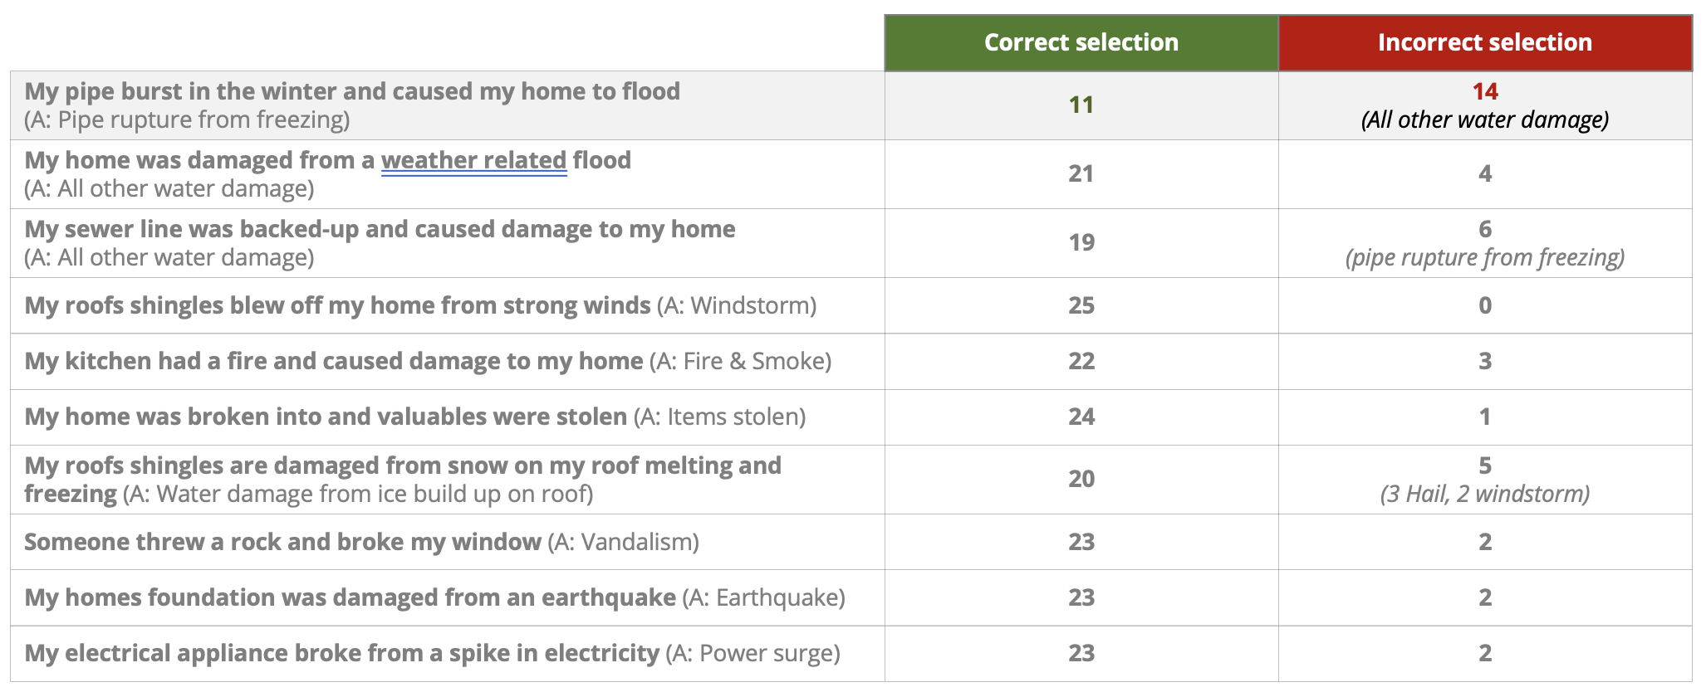Select the home broken into question

(326, 417)
